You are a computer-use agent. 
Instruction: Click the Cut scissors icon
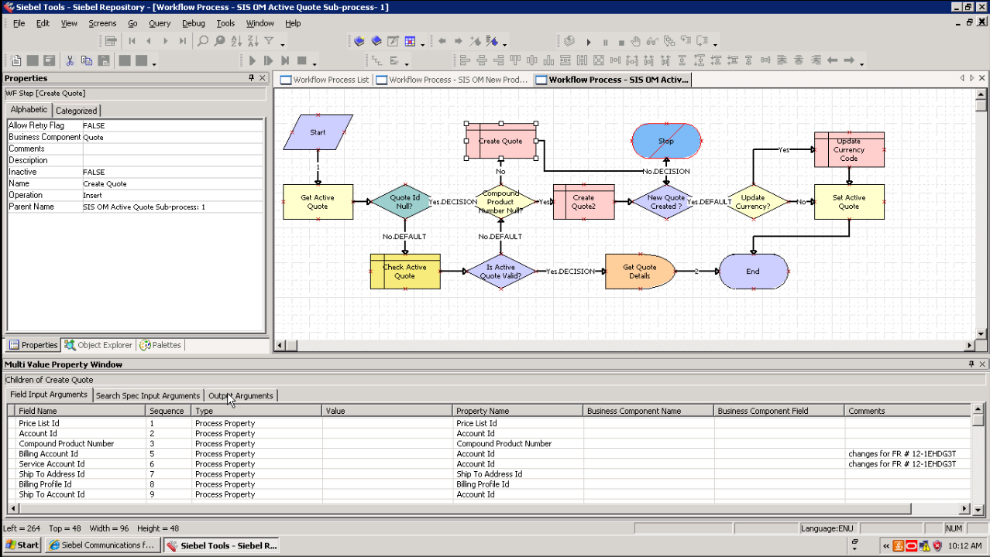70,60
